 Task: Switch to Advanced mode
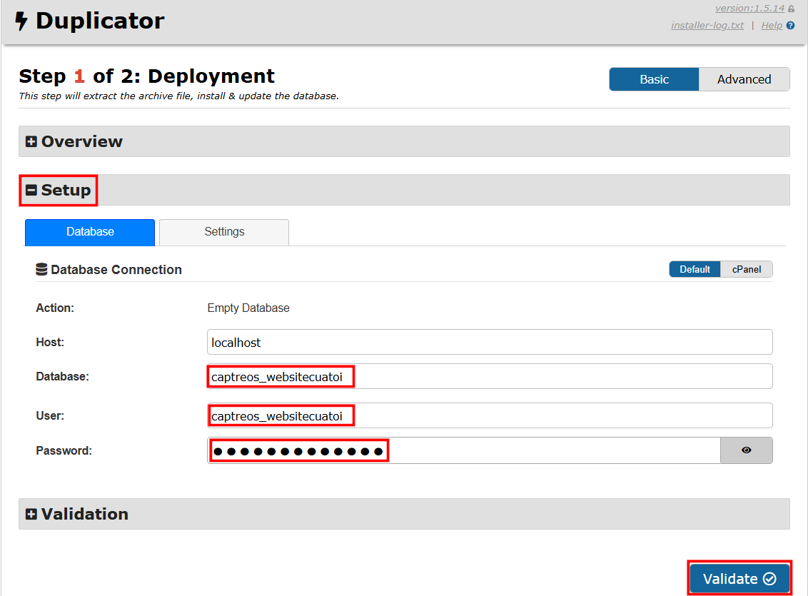click(744, 79)
